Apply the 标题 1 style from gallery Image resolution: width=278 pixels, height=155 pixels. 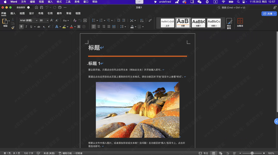click(198, 23)
